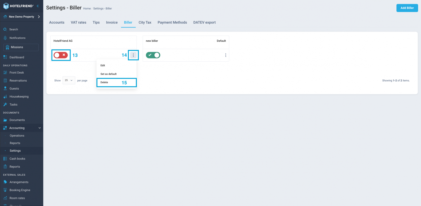Screen dimensions: 421x206
Task: Click the Notifications bell icon
Action: (6, 38)
